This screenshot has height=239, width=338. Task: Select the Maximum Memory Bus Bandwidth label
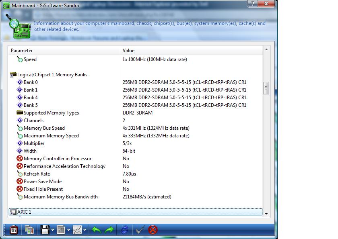click(x=61, y=196)
